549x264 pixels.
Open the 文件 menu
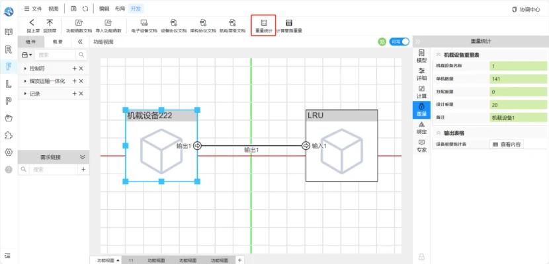(x=33, y=9)
